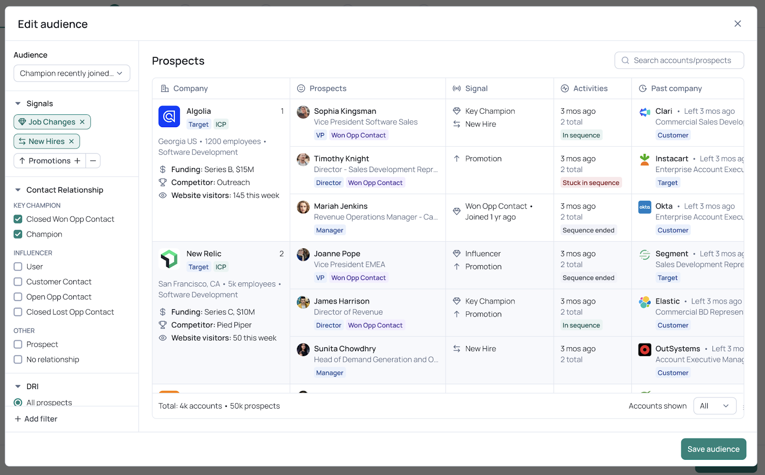Collapse the Signals section
Screen dimensions: 765x475
click(18, 104)
